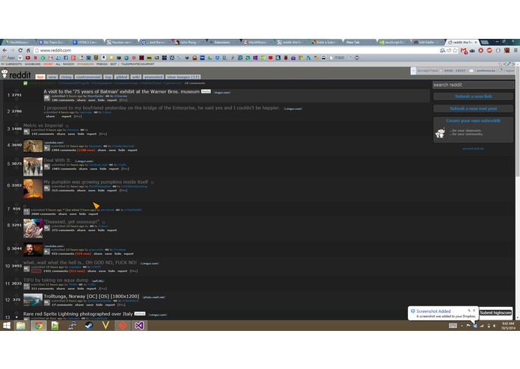This screenshot has height=369, width=520.
Task: Open Visual Studio from taskbar
Action: [x=139, y=326]
